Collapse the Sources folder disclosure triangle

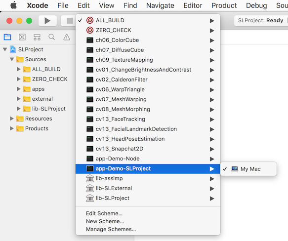click(12, 59)
